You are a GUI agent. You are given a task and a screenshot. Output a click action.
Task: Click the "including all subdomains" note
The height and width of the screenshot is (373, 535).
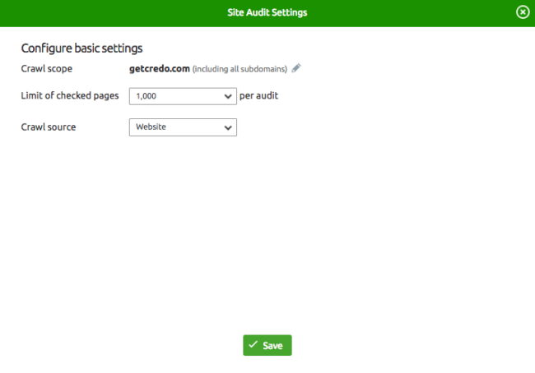point(240,69)
